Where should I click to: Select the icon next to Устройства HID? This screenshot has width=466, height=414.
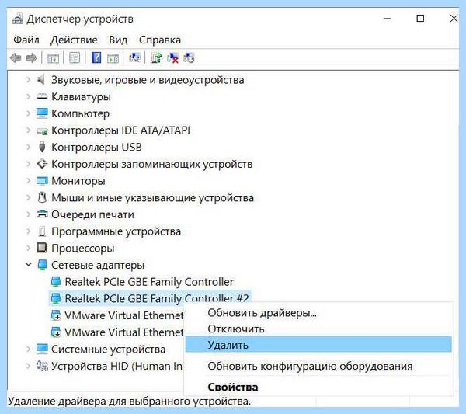pos(42,366)
